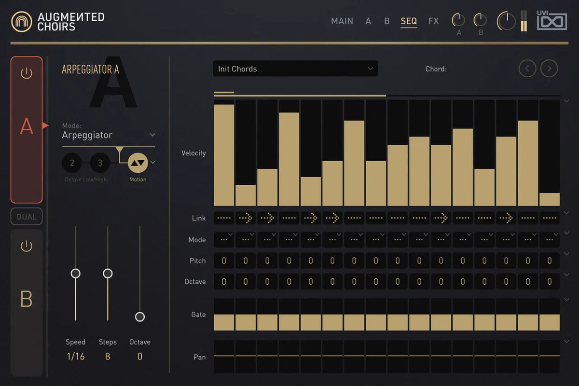
Task: Click the layer A level knob
Action: [458, 20]
